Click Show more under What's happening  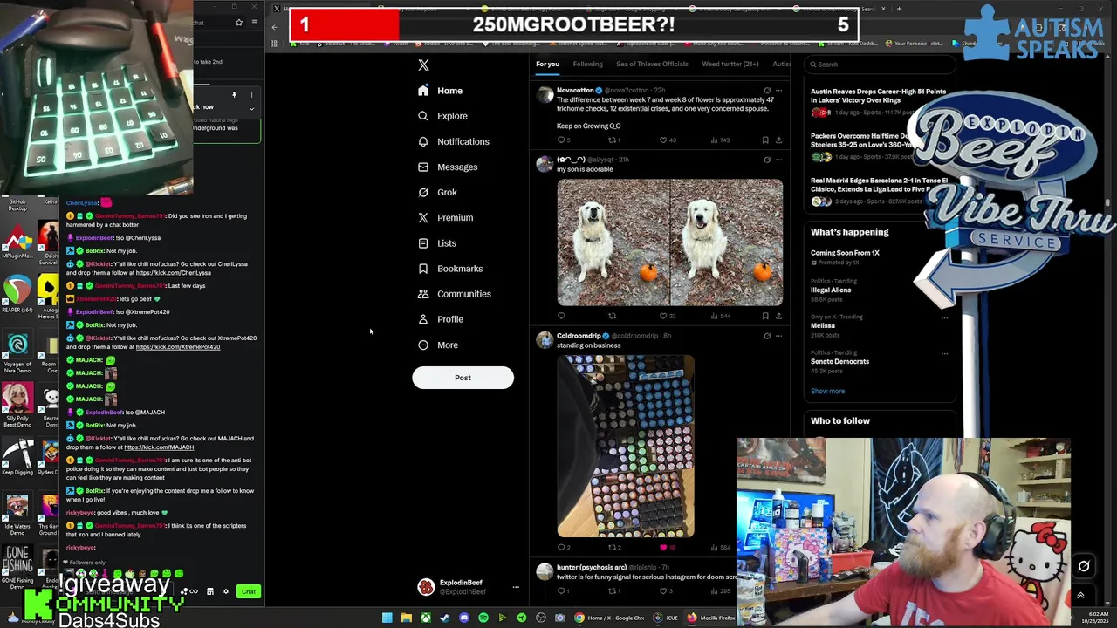[x=827, y=391]
